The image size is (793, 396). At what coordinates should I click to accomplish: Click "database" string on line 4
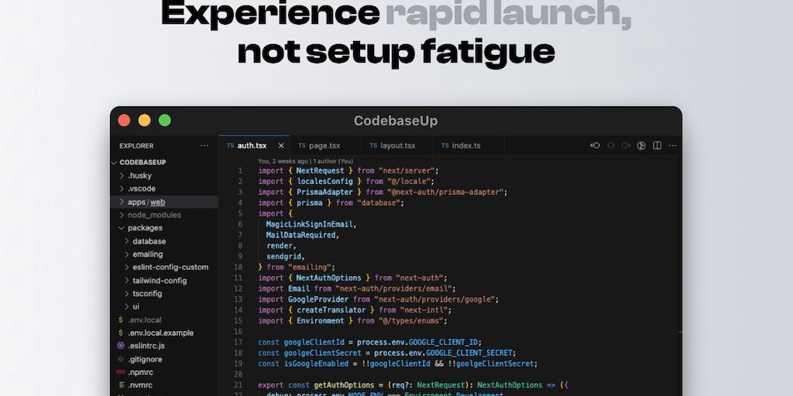[x=378, y=203]
